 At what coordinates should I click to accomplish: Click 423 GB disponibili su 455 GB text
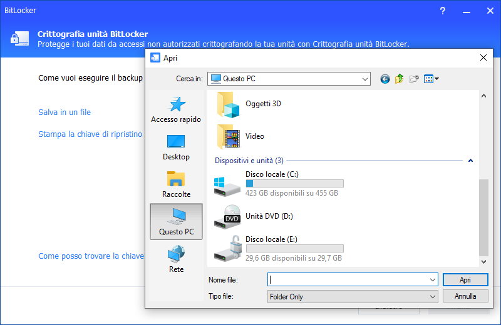292,193
